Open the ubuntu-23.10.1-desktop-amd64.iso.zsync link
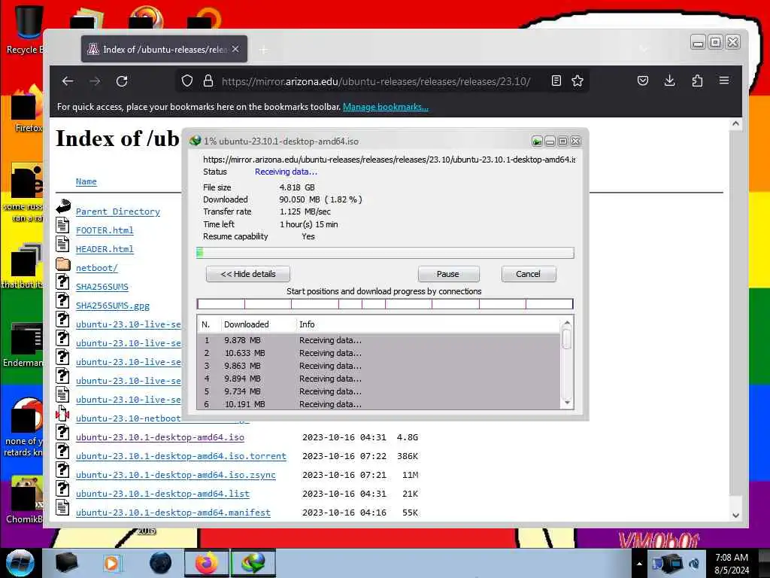The image size is (770, 578). [x=176, y=475]
